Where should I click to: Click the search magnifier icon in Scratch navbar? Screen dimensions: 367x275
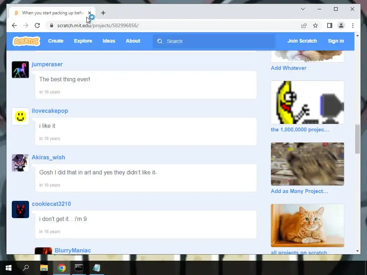[x=160, y=41]
